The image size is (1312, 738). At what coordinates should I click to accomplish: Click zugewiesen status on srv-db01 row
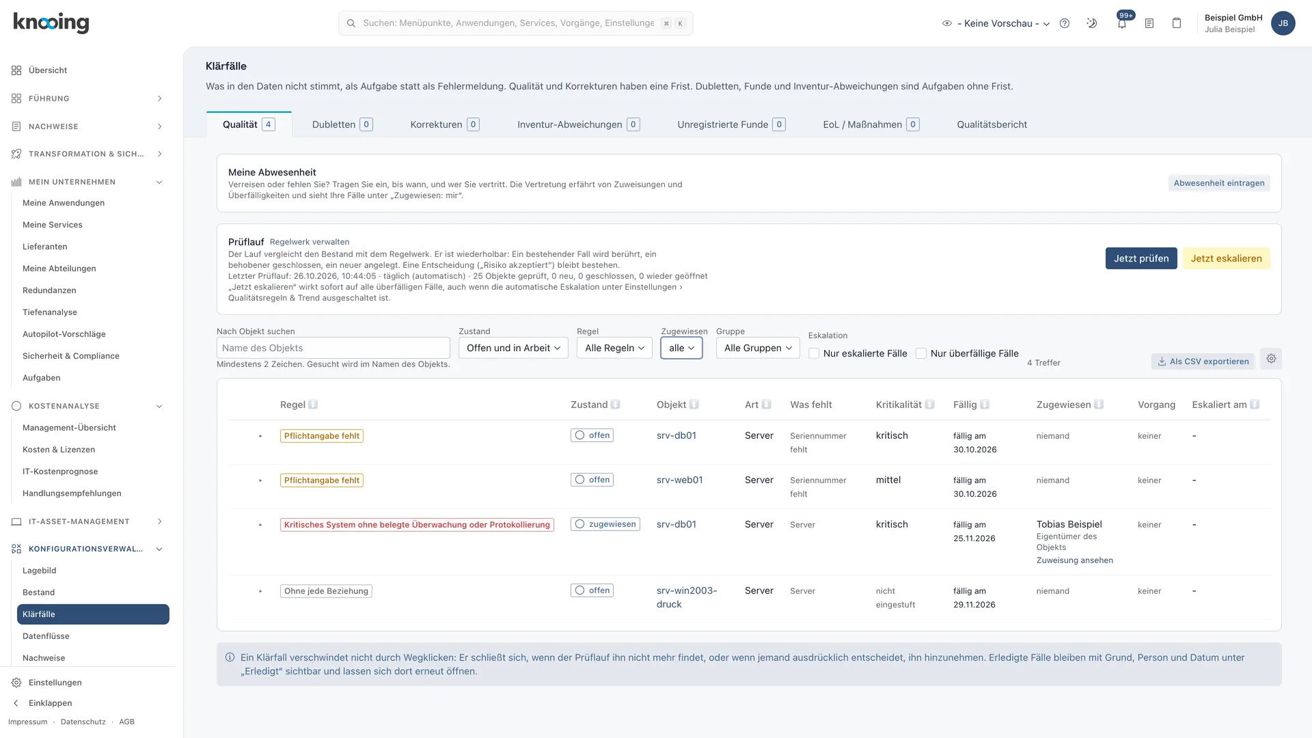[x=605, y=524]
